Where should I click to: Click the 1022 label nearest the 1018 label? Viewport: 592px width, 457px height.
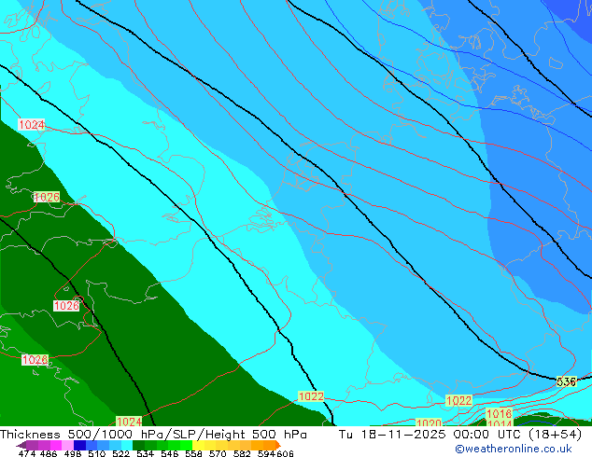[x=459, y=400]
